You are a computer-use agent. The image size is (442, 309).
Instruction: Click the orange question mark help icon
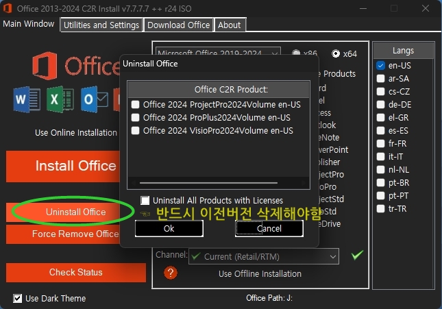(x=171, y=273)
